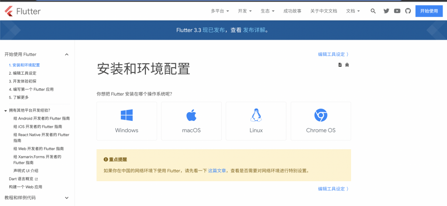
Task: Open the search magnifier icon
Action: (373, 11)
